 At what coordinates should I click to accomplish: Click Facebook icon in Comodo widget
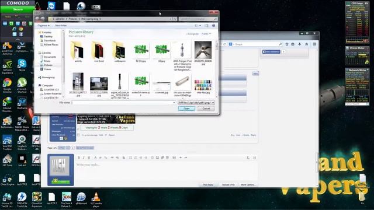point(21,34)
